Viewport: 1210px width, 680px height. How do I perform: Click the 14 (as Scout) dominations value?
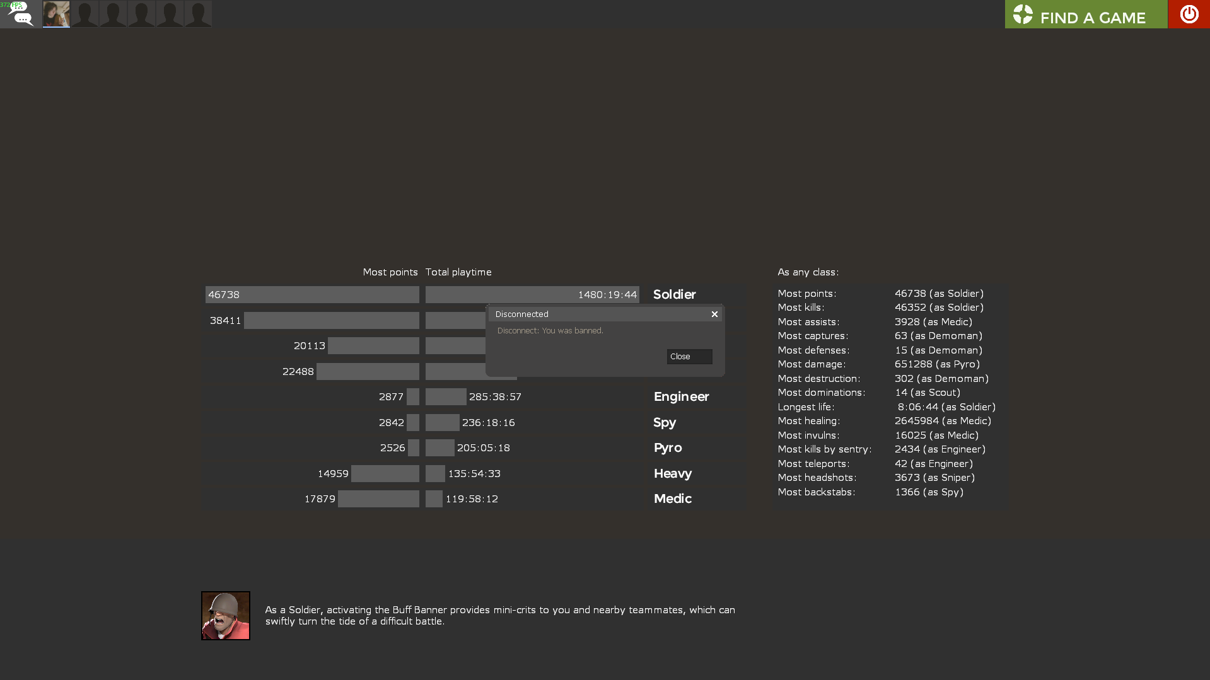(928, 392)
